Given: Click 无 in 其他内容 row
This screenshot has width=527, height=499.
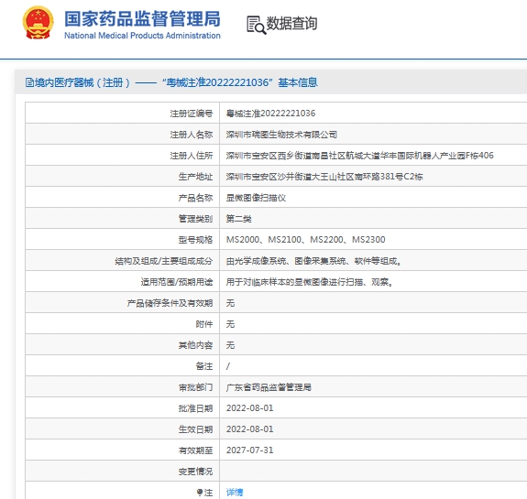Looking at the screenshot, I should point(230,345).
